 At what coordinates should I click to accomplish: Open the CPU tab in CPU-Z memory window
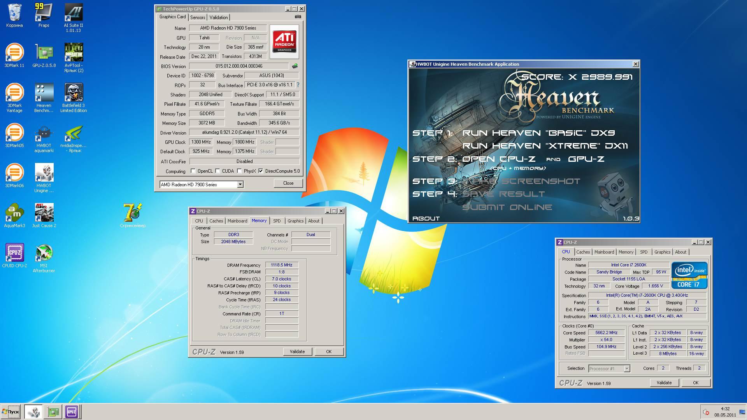point(199,221)
